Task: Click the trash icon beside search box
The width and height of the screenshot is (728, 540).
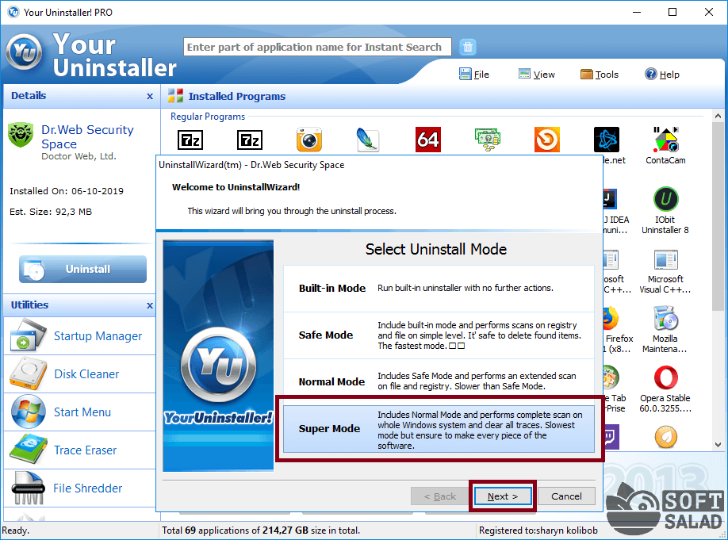Action: tap(468, 47)
